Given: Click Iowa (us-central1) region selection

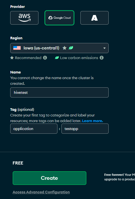Looking at the screenshot, I should [x=41, y=48].
